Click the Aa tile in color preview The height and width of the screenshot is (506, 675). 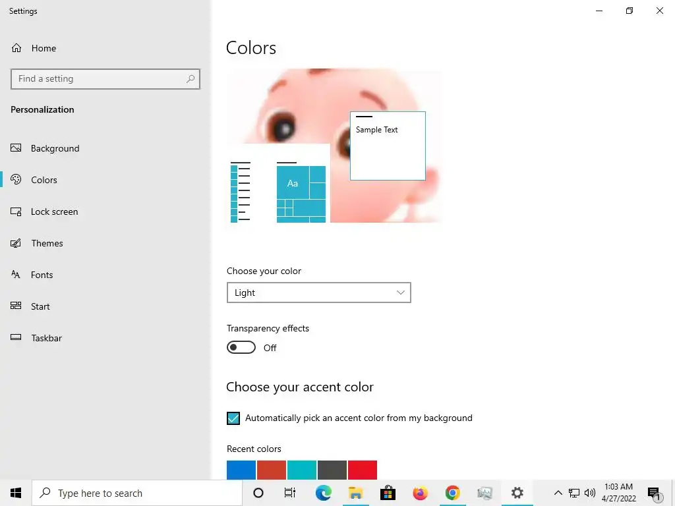[293, 183]
